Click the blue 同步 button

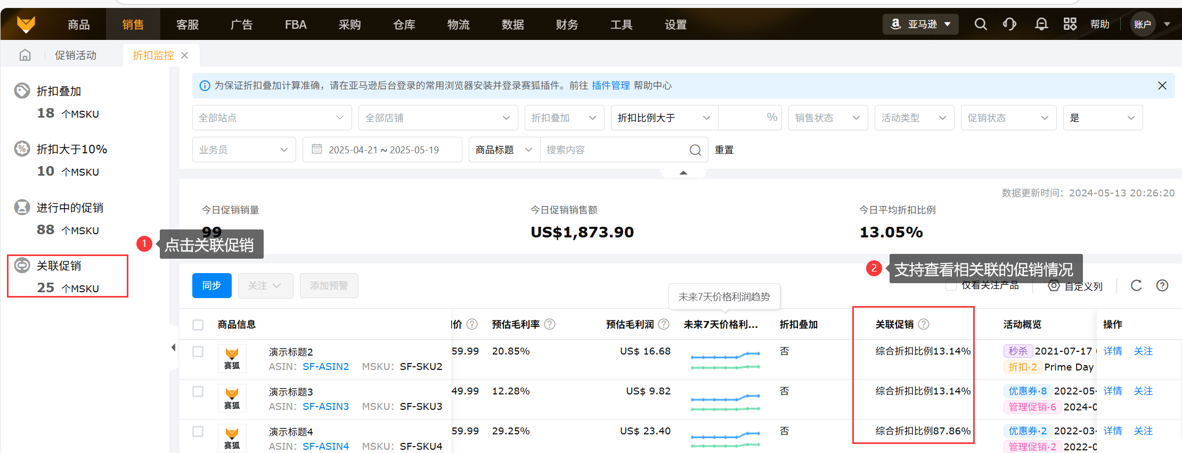tap(211, 286)
